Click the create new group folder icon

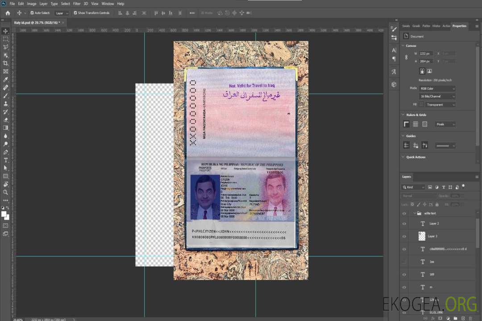click(455, 318)
